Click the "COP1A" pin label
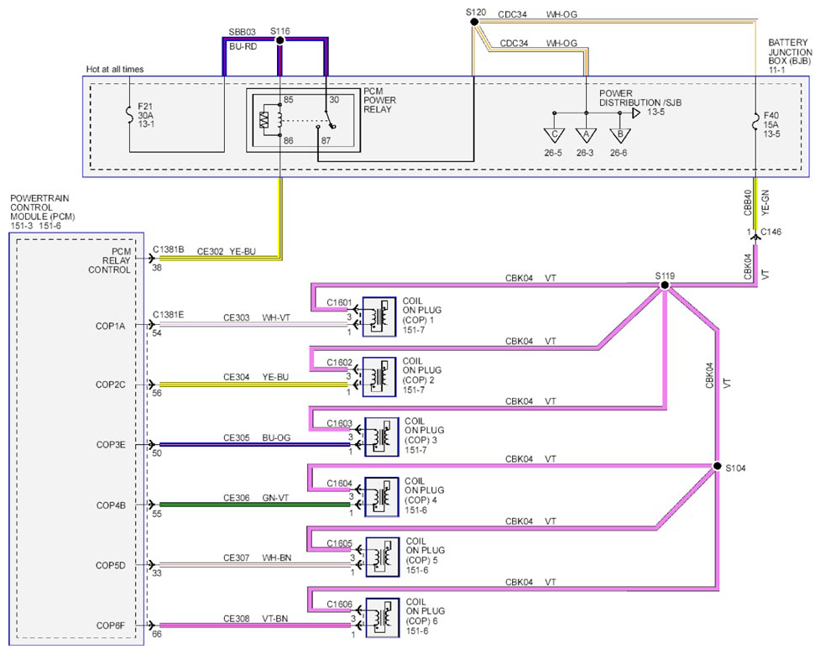 [x=110, y=326]
